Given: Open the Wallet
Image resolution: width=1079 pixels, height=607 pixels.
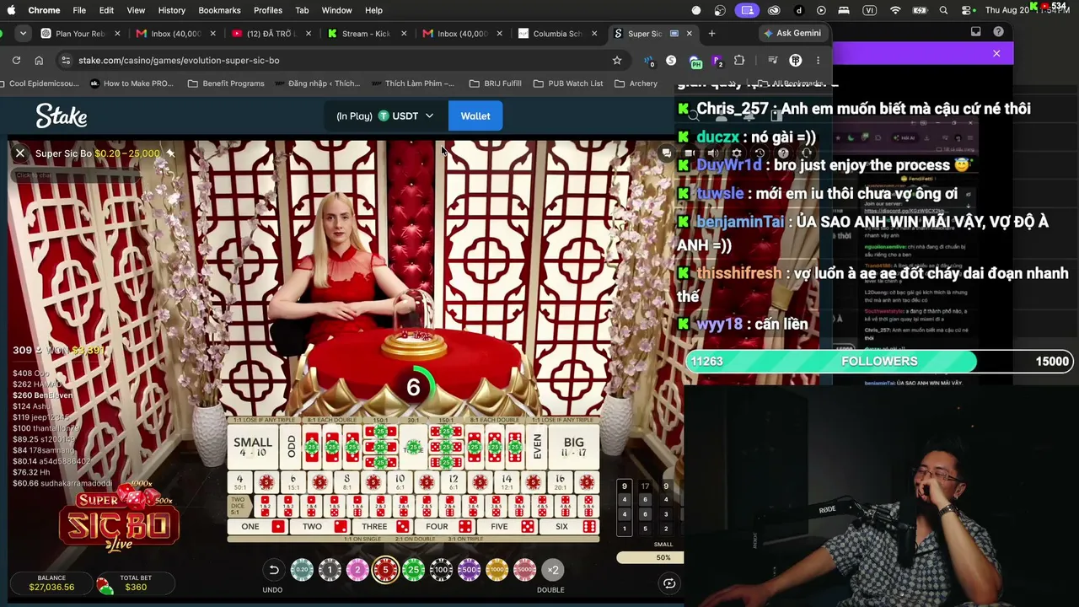Looking at the screenshot, I should point(475,115).
